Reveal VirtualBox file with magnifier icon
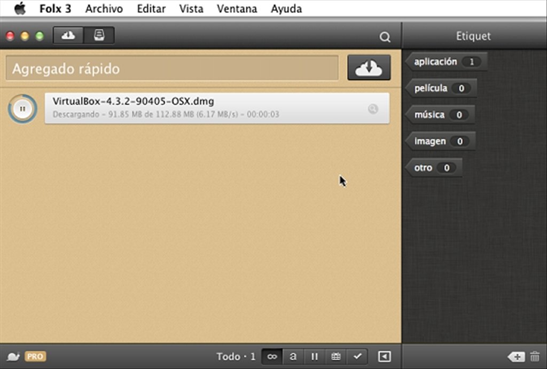The image size is (547, 369). click(x=373, y=109)
